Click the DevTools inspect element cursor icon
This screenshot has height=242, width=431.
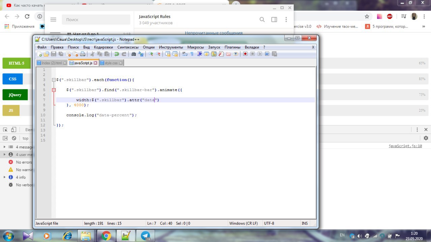pyautogui.click(x=5, y=130)
